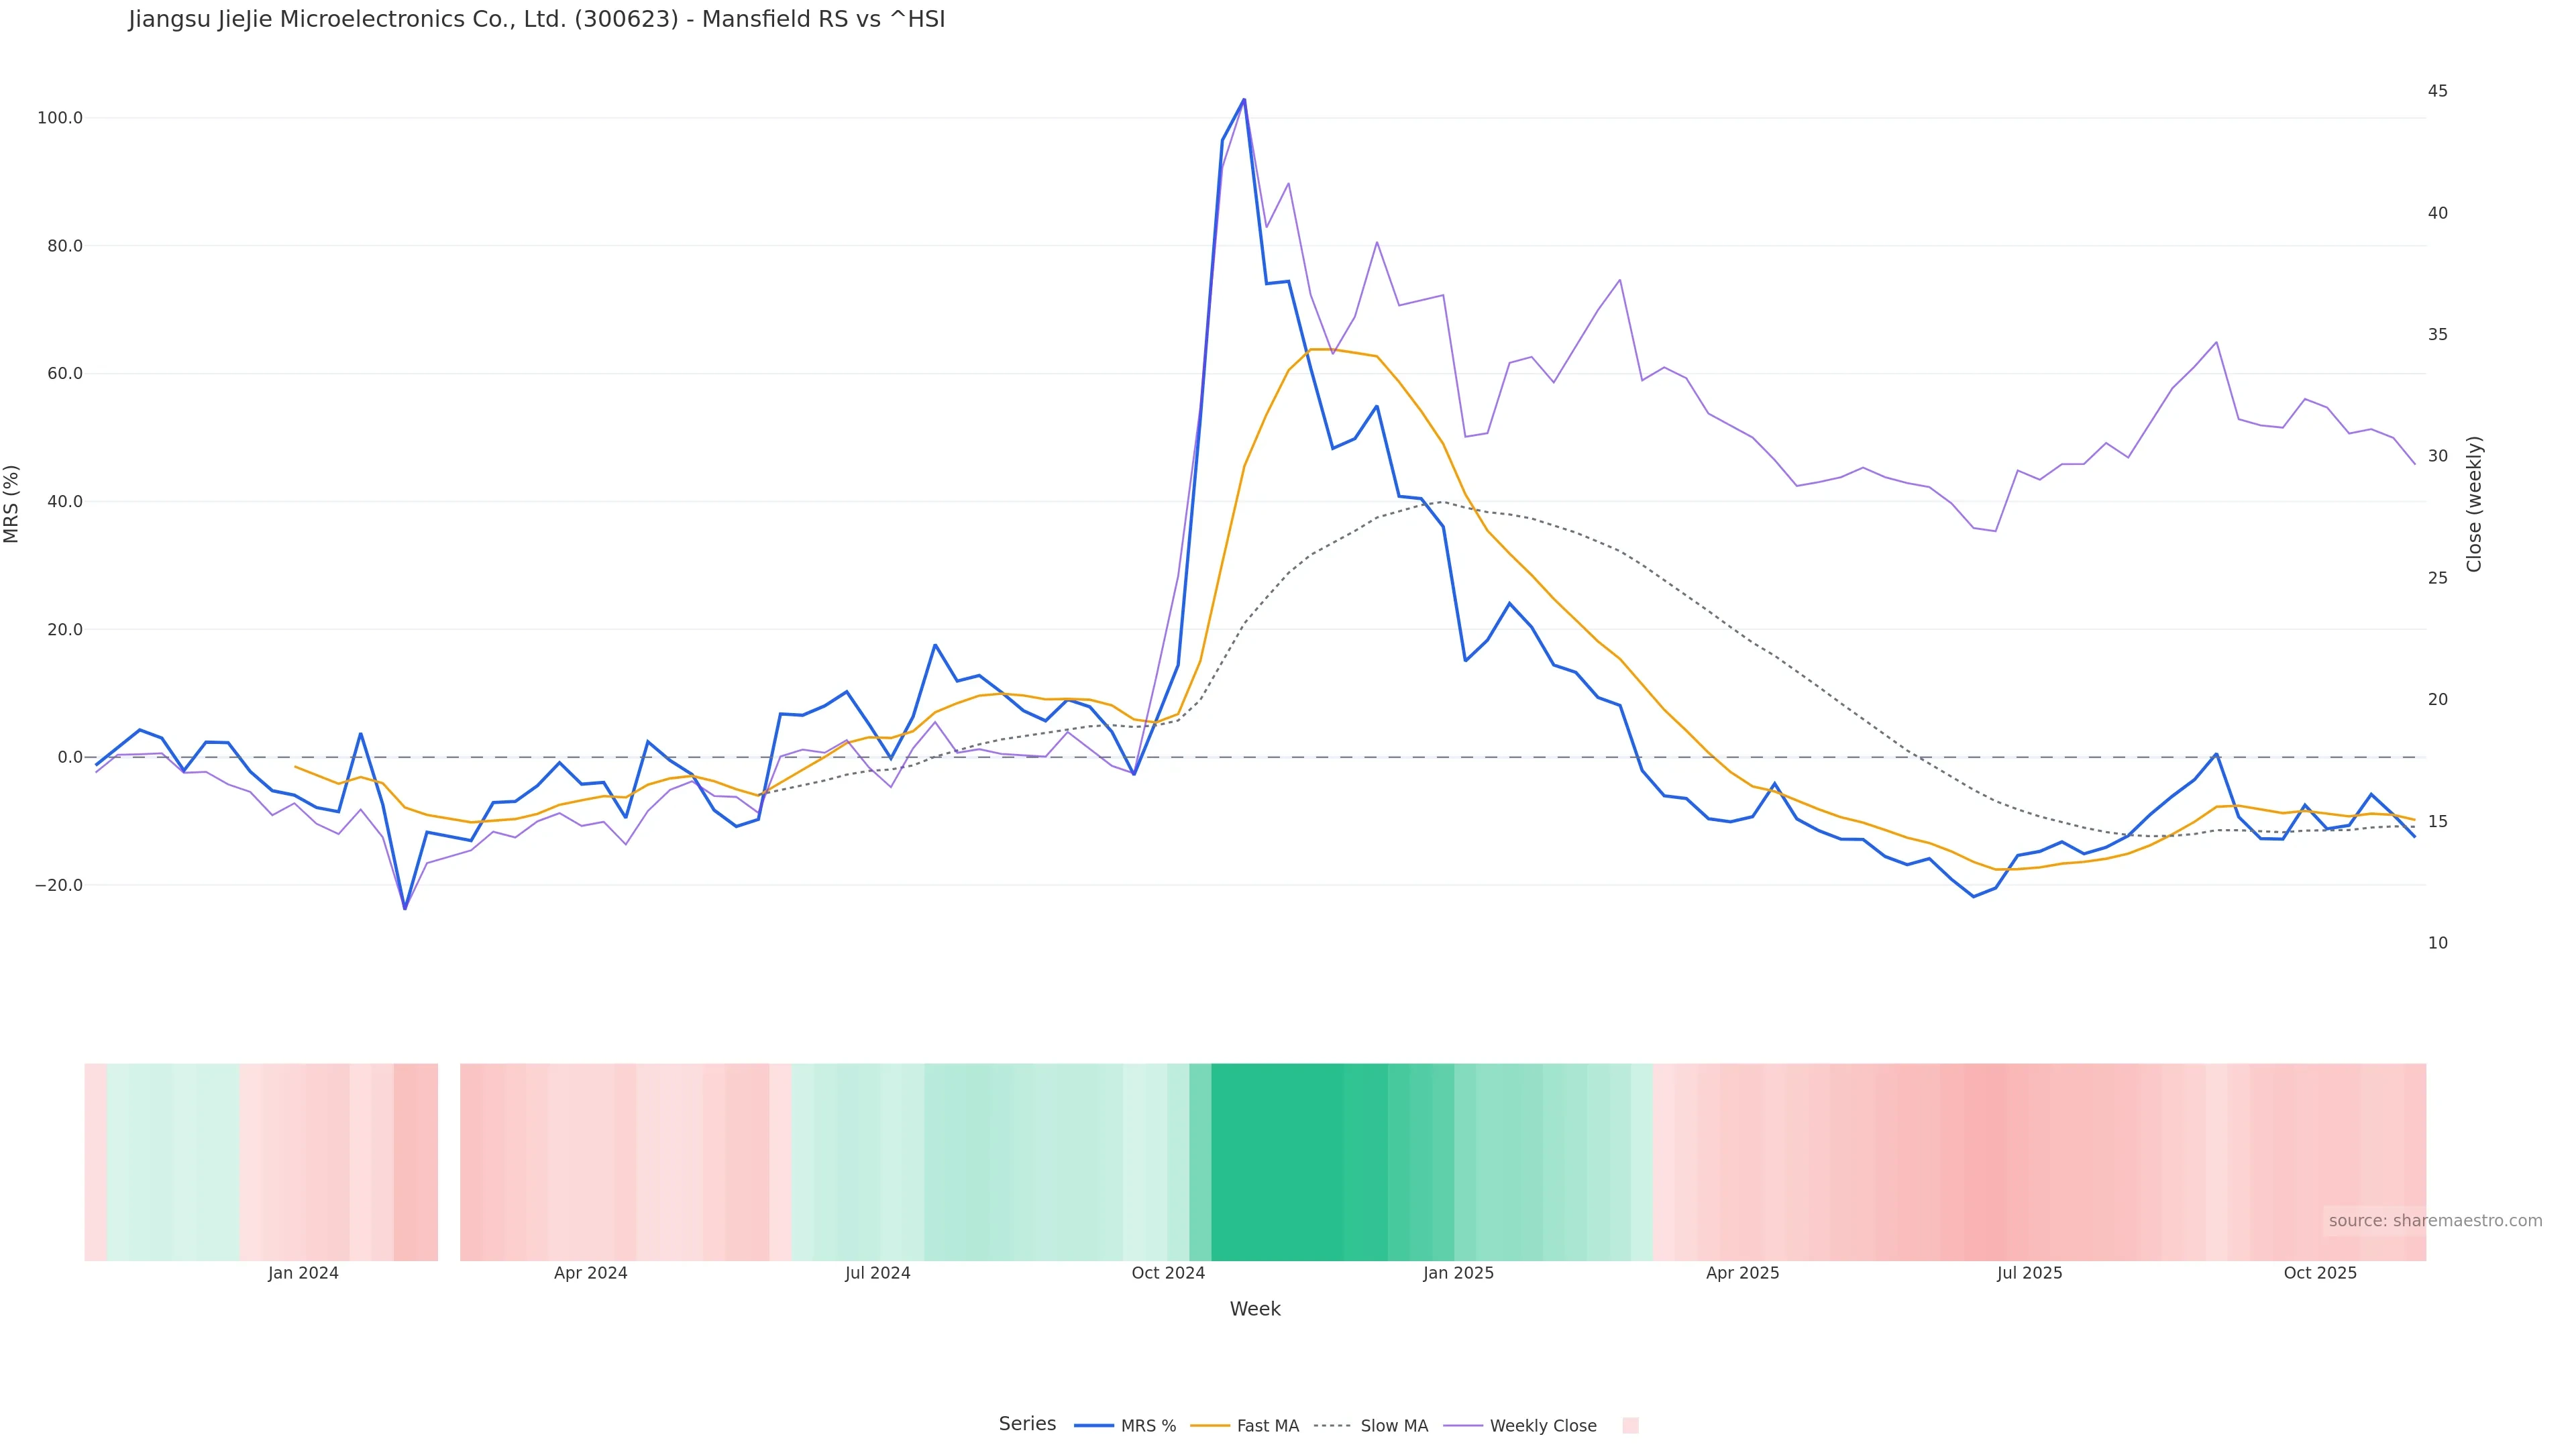Click the 45 right-axis tick label
Viewport: 2576px width, 1449px height.
[2437, 91]
